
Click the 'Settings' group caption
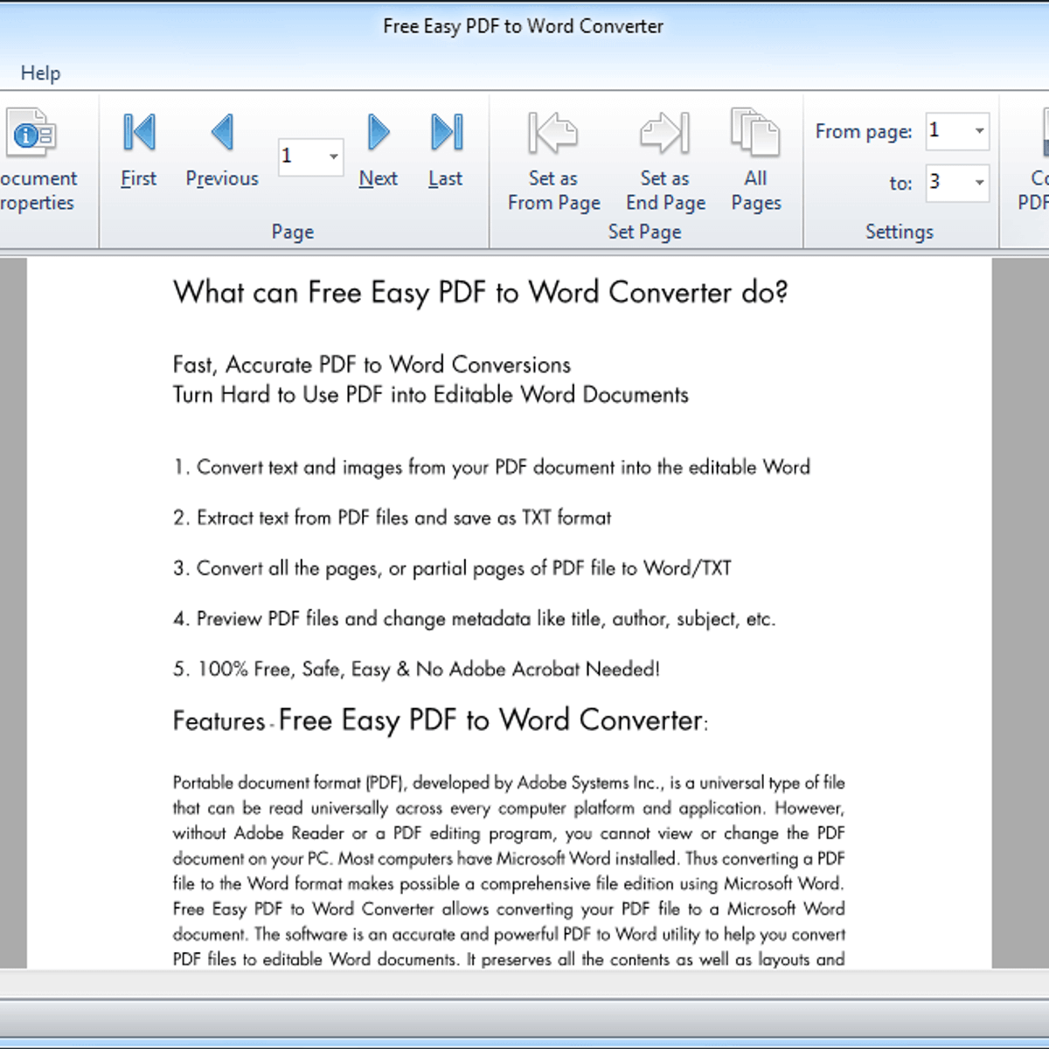900,232
